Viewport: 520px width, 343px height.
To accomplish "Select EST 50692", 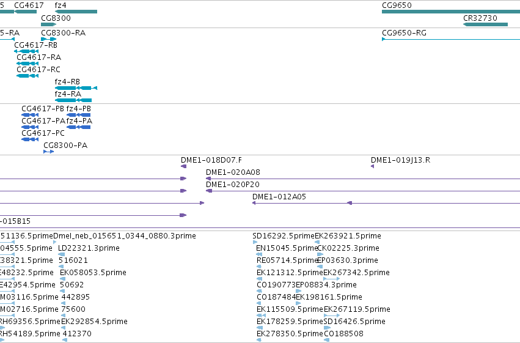I will 71,285.
